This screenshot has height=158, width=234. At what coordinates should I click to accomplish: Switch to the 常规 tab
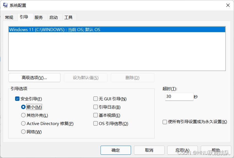tap(9, 17)
